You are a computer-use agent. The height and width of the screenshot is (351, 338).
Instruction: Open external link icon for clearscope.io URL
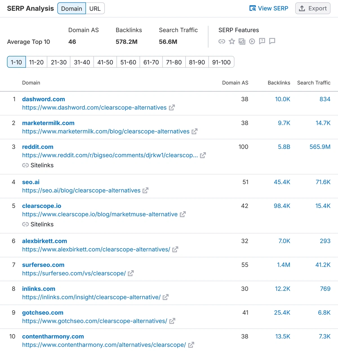(183, 214)
